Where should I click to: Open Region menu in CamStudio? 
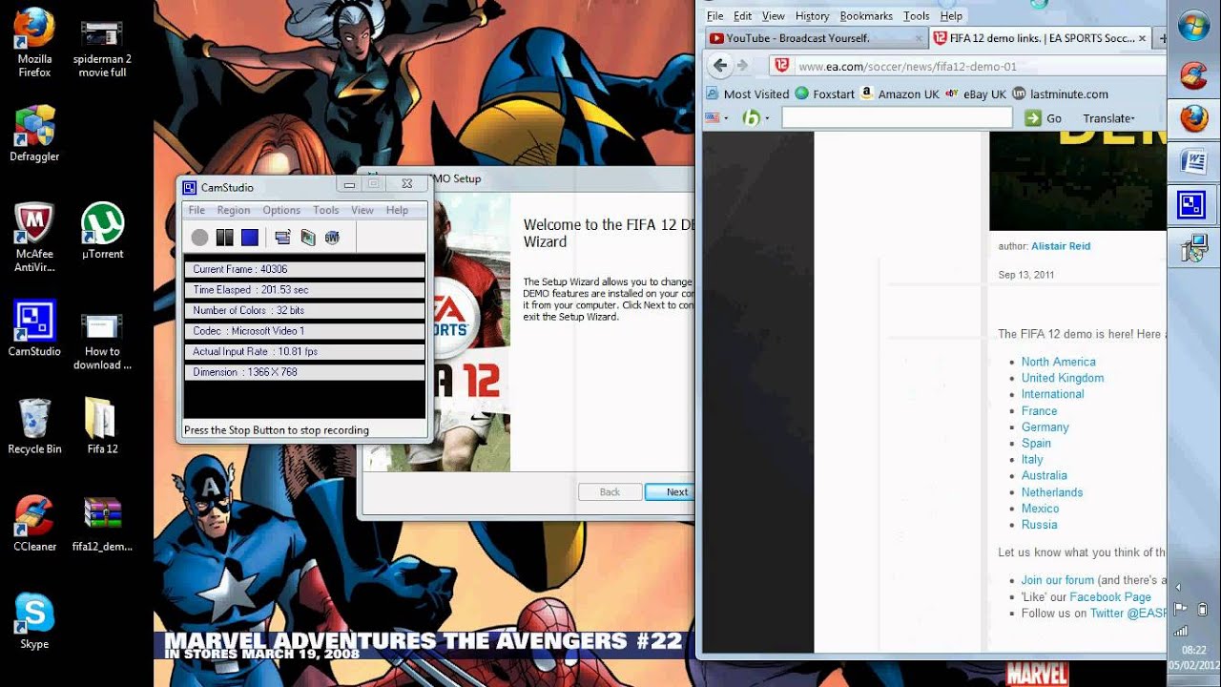(x=234, y=210)
